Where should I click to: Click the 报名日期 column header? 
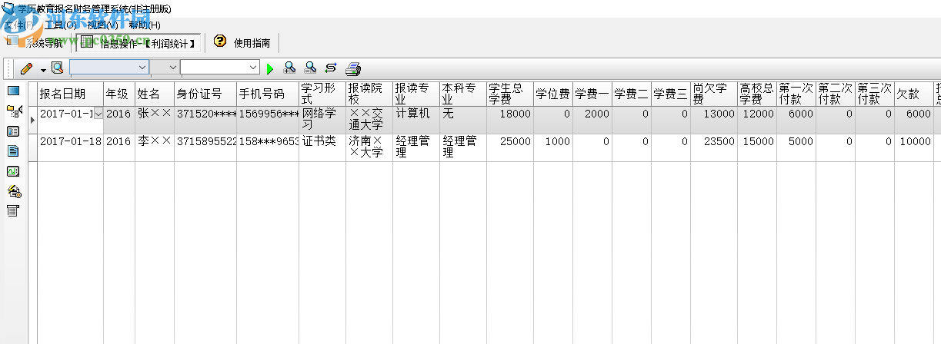(70, 94)
